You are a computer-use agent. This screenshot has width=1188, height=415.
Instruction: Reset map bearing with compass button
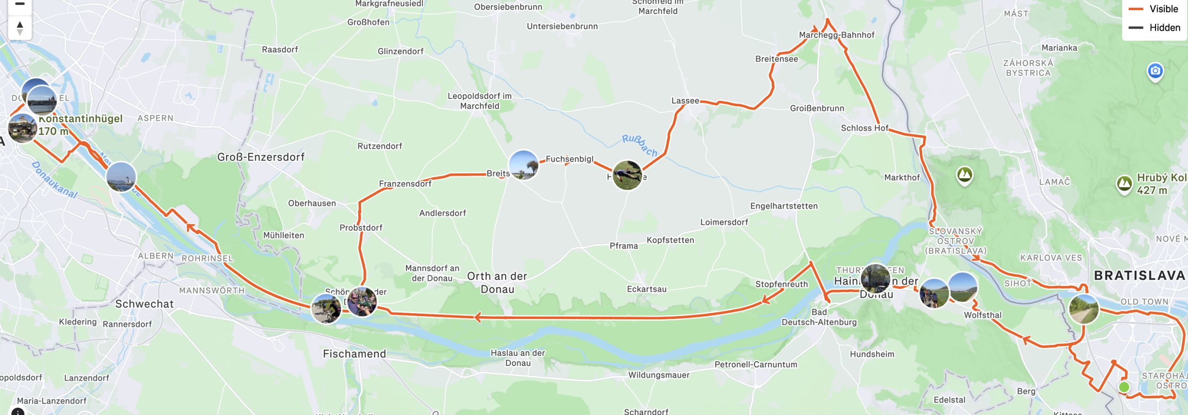[19, 28]
